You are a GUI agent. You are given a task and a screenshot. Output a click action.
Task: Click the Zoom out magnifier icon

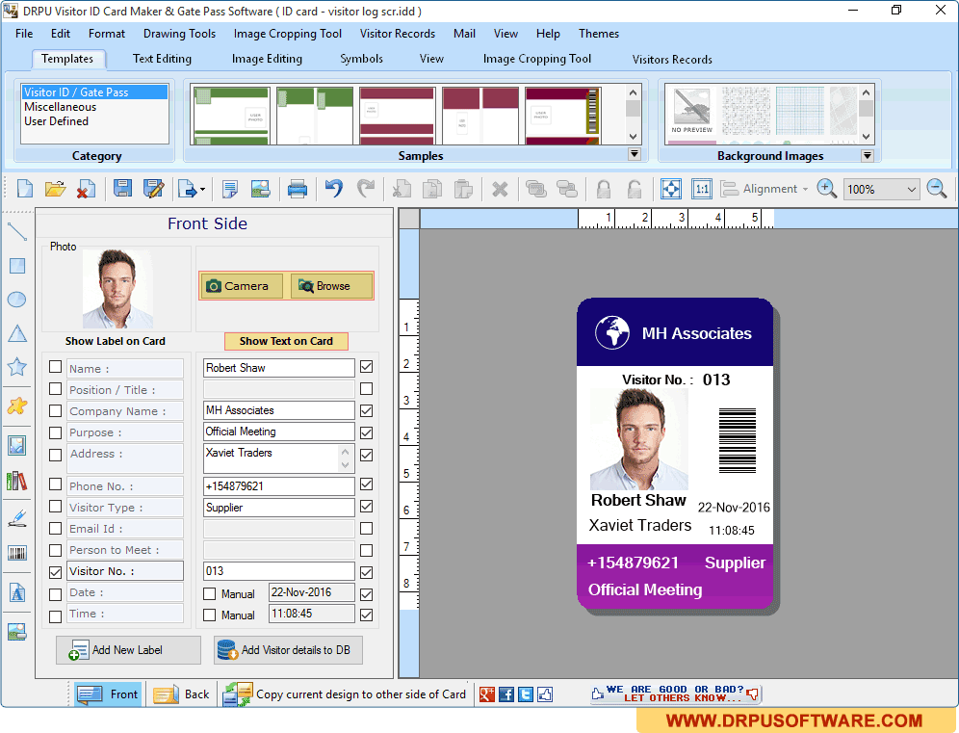[936, 189]
